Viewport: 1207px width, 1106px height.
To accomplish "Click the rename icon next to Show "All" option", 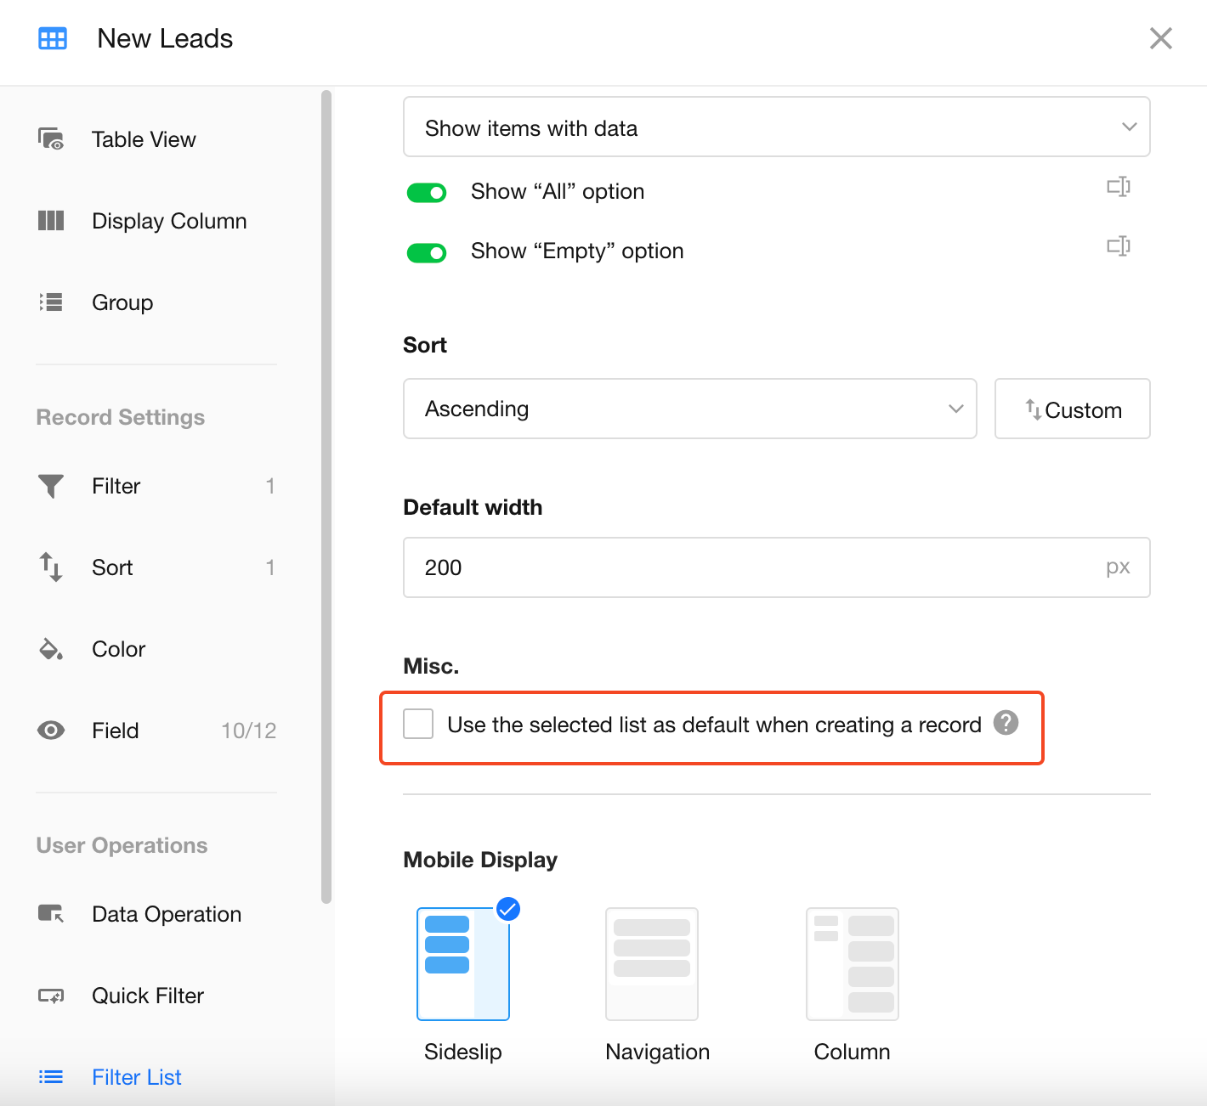I will click(x=1118, y=187).
